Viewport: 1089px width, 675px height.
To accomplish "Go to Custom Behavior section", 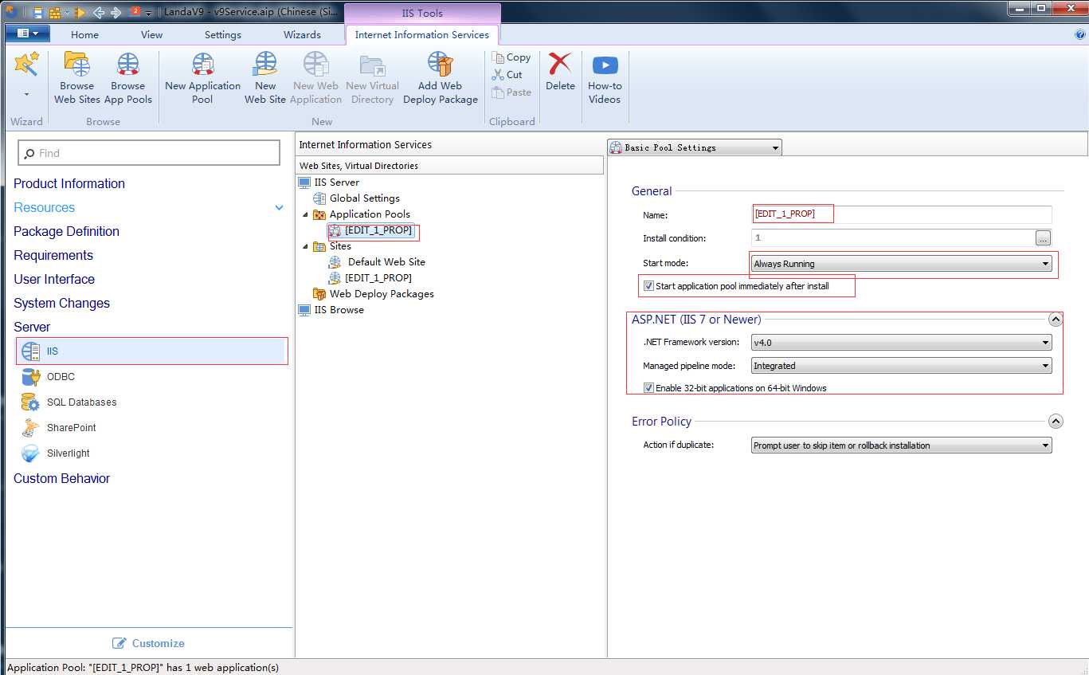I will click(61, 479).
